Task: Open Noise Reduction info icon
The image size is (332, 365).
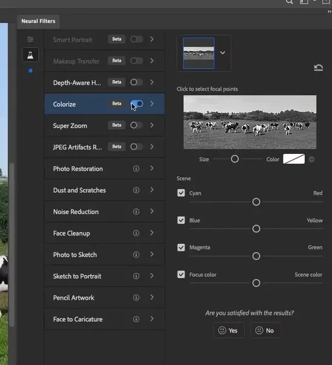Action: (136, 212)
